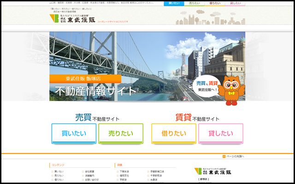Open 借りたい in the footer contents list
This screenshot has height=184, width=295.
(x=59, y=180)
